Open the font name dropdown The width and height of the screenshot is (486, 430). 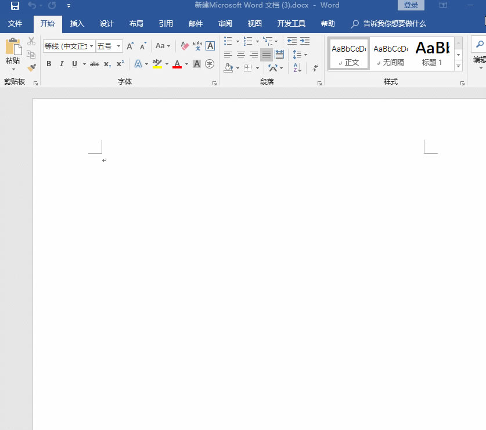click(x=91, y=46)
